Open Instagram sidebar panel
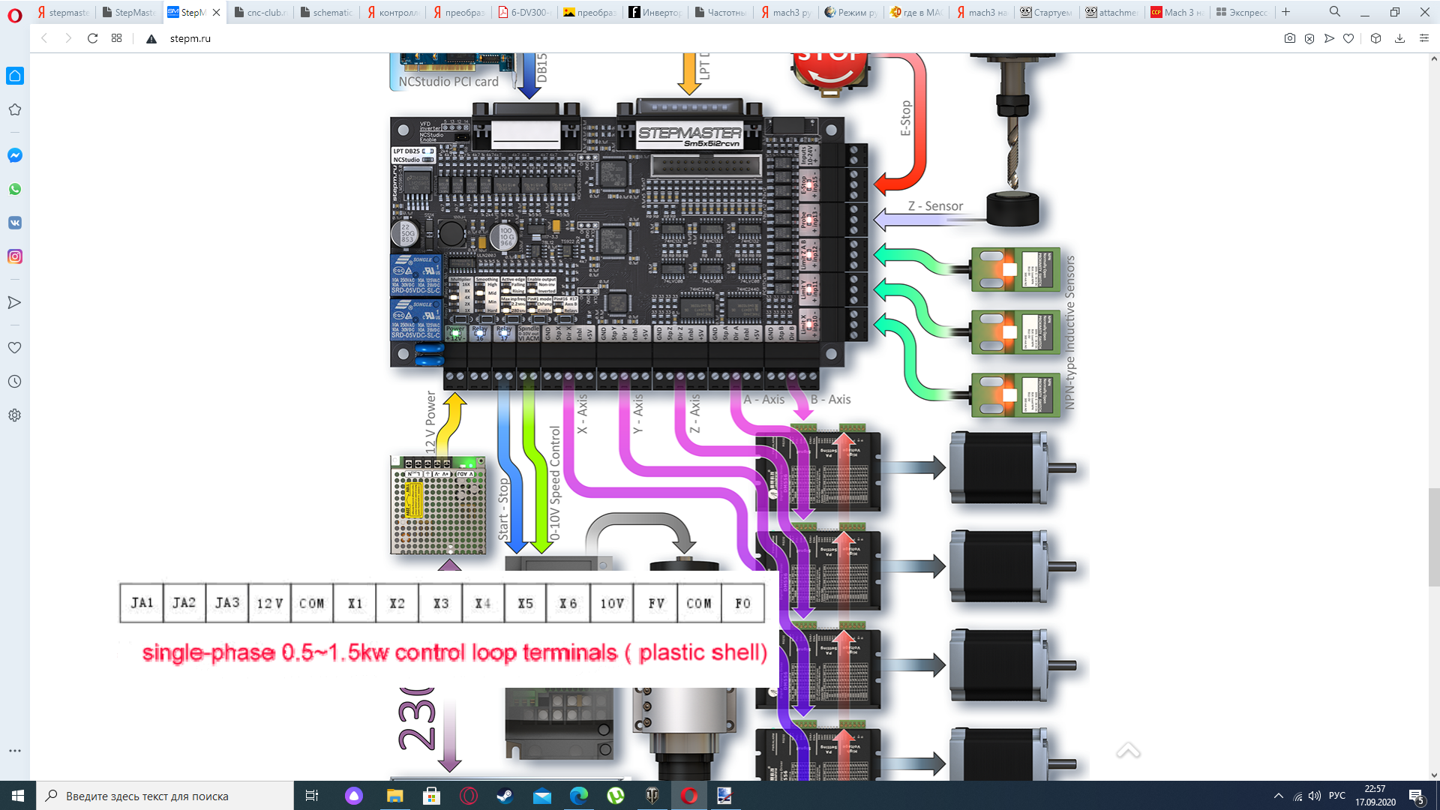The width and height of the screenshot is (1440, 810). coord(15,256)
